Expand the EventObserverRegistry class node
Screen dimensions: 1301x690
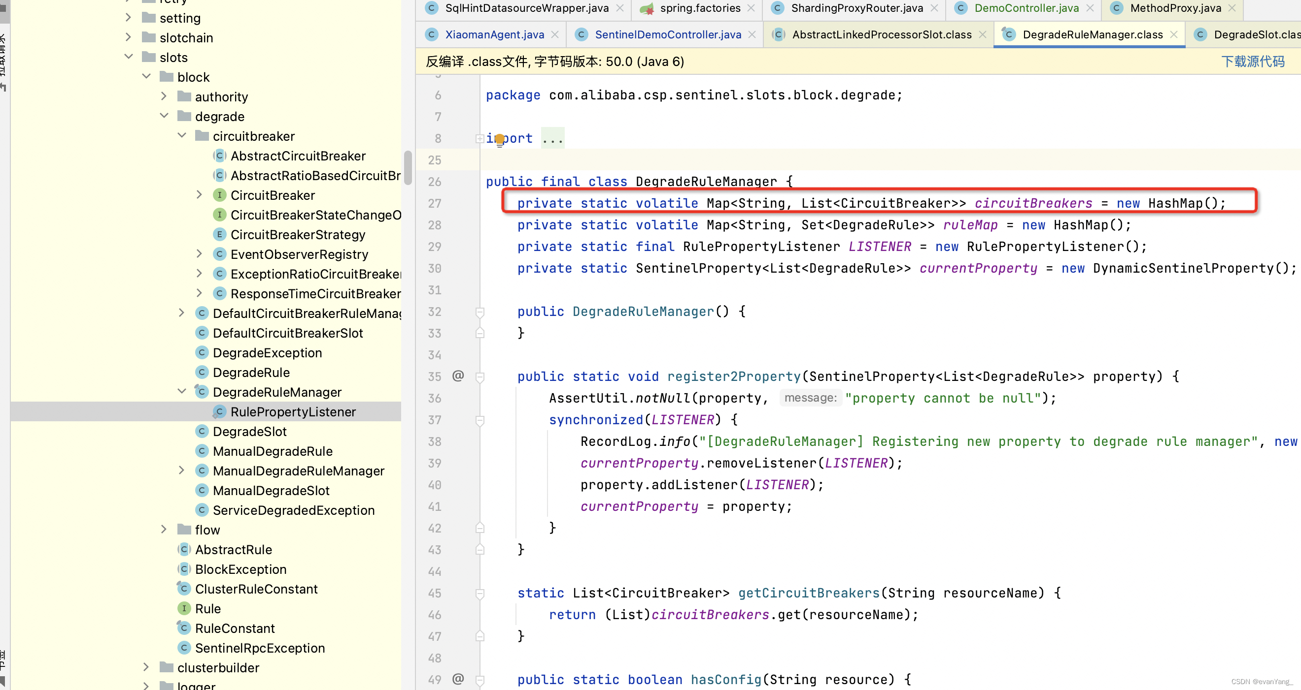click(199, 254)
